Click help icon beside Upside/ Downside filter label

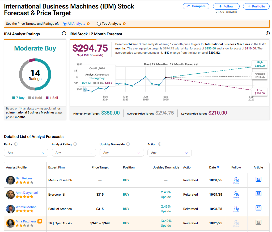coord(128,144)
